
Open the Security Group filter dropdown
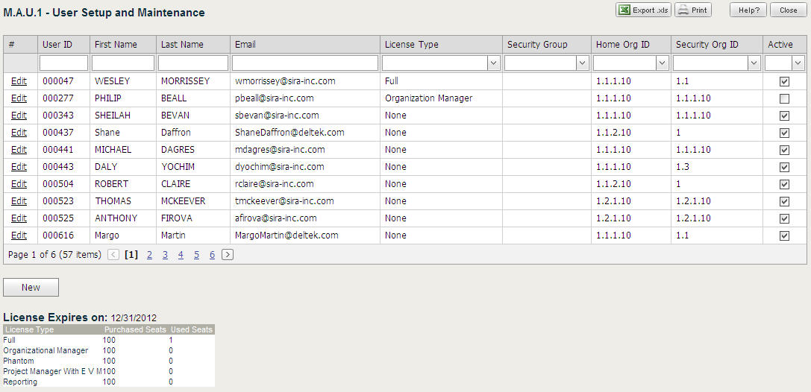pos(583,63)
